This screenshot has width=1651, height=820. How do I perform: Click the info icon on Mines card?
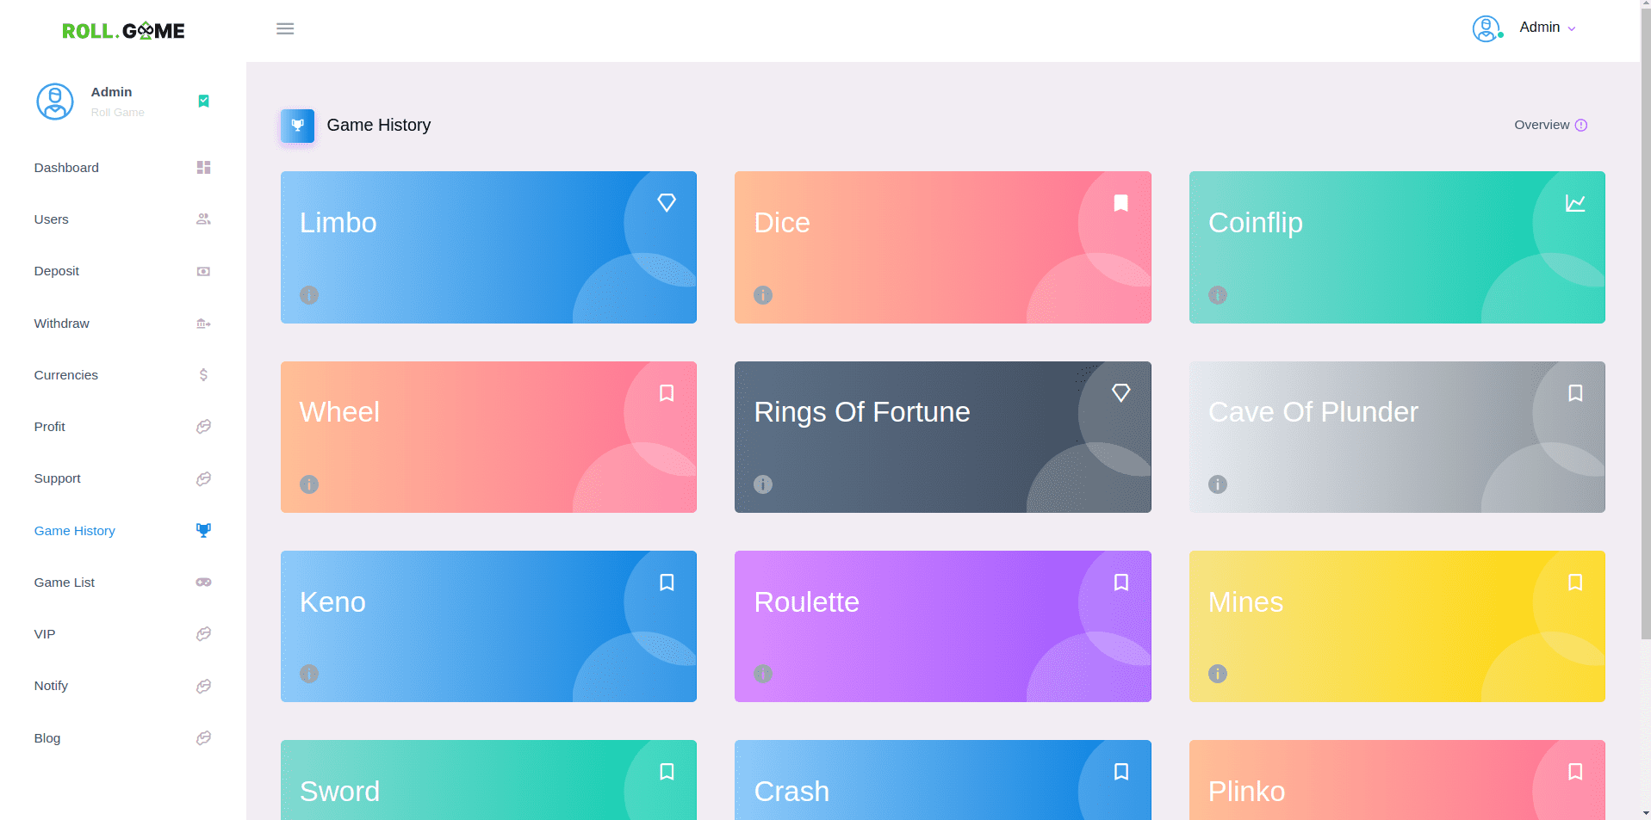[1217, 674]
